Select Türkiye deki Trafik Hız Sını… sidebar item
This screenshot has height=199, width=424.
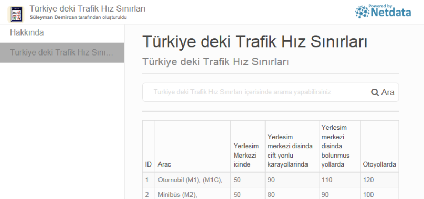pos(62,53)
